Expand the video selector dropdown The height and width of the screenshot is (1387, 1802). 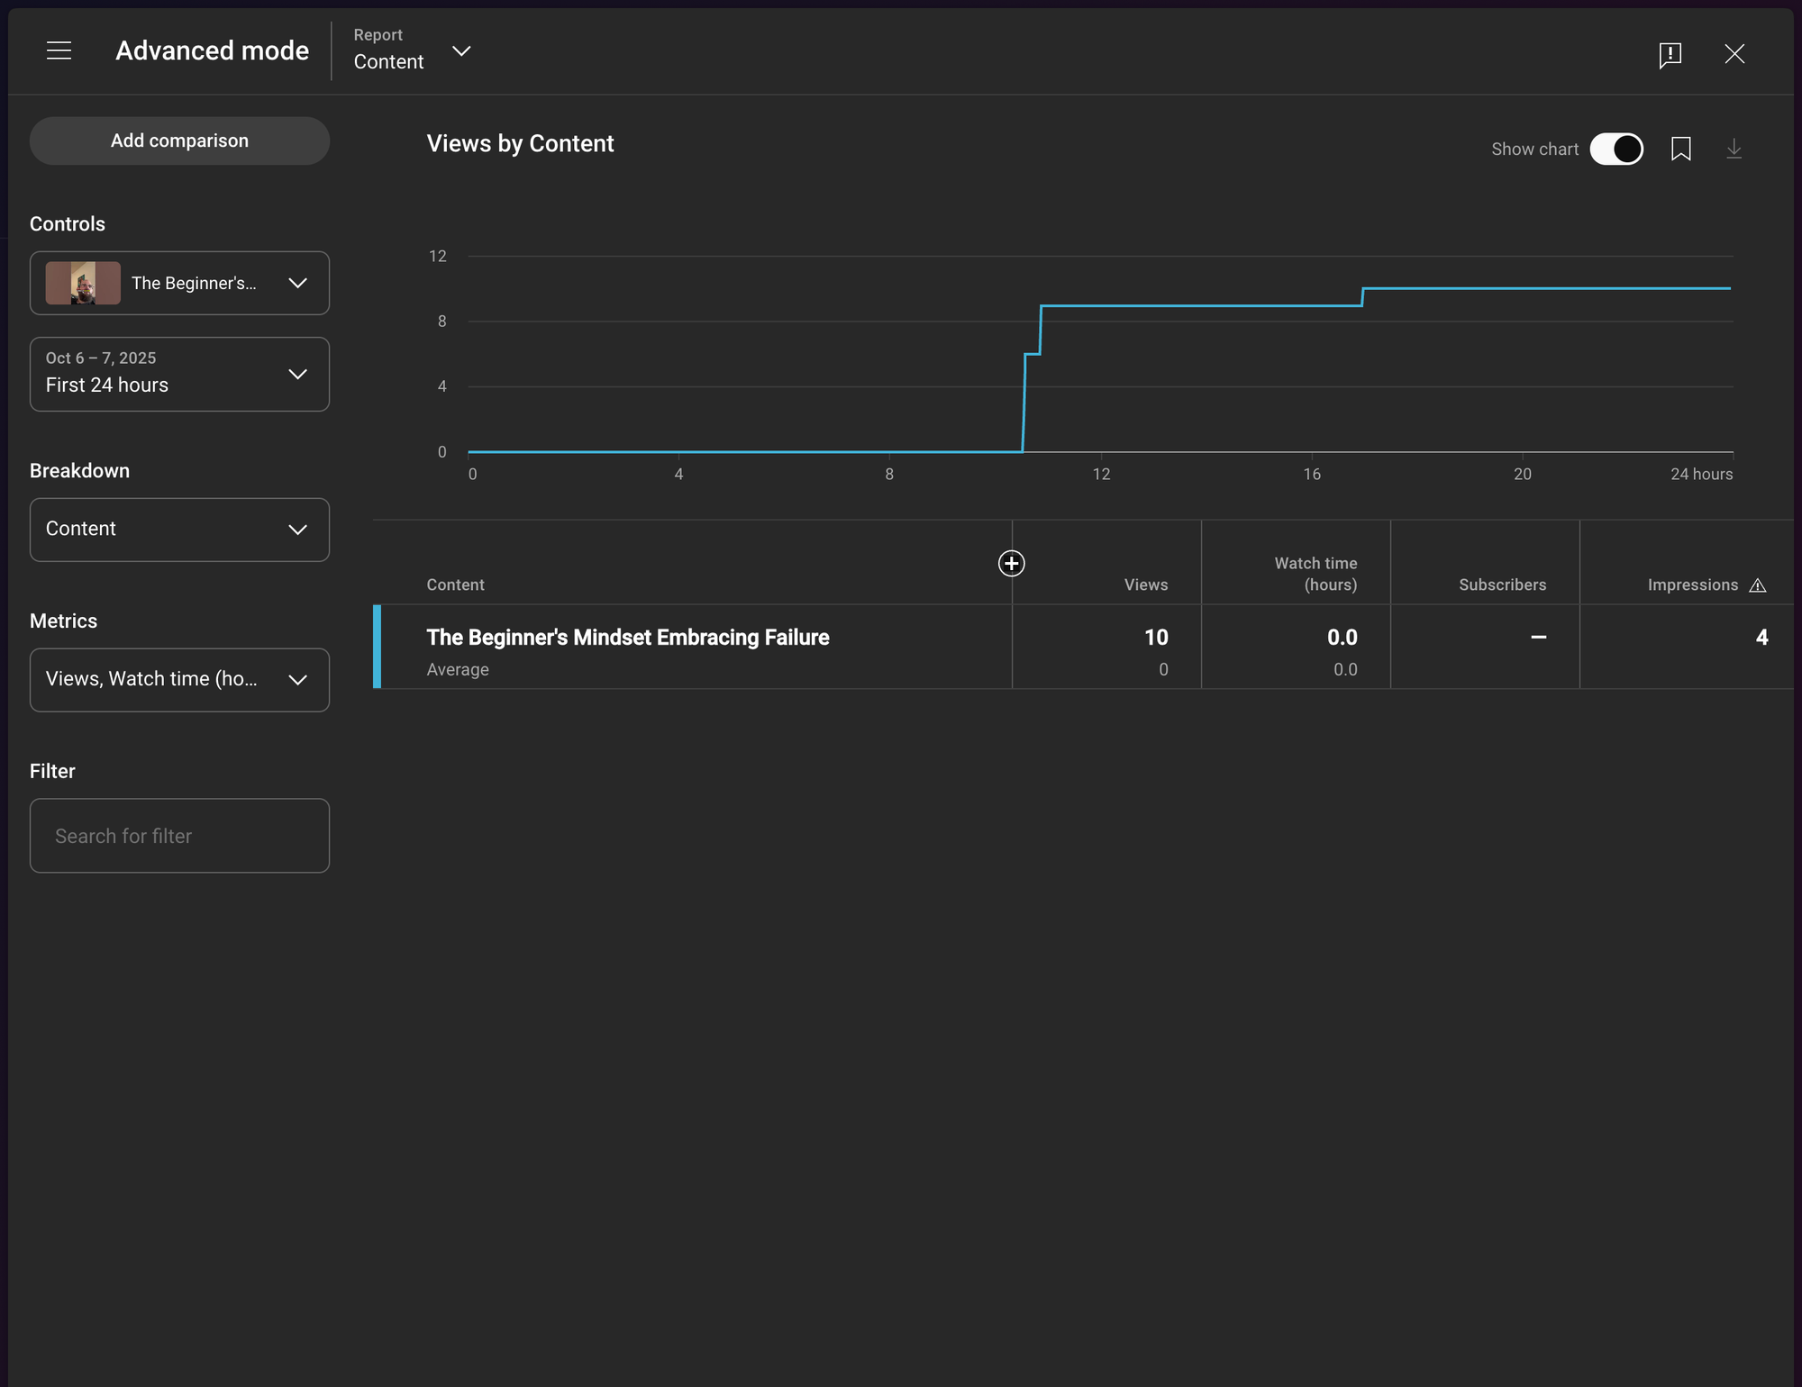click(297, 283)
